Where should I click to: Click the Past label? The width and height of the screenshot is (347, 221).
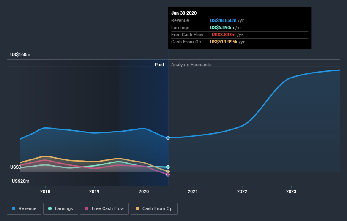click(x=159, y=65)
